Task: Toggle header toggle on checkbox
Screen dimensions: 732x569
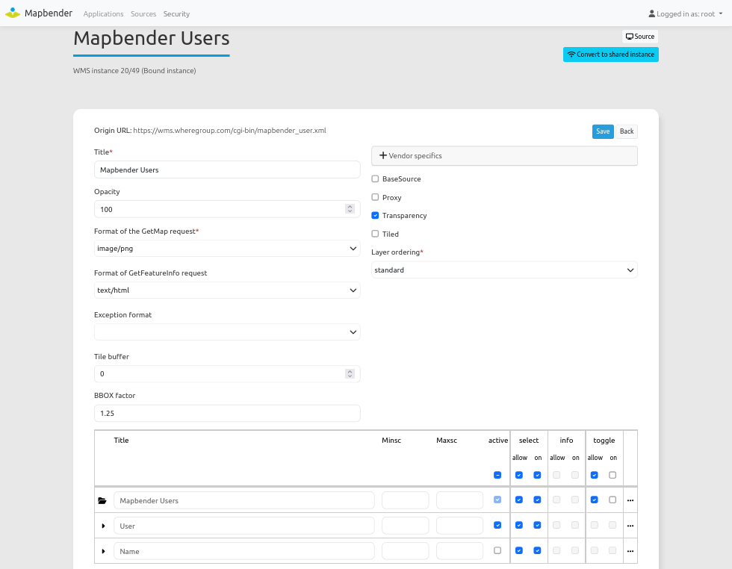Action: [x=612, y=475]
